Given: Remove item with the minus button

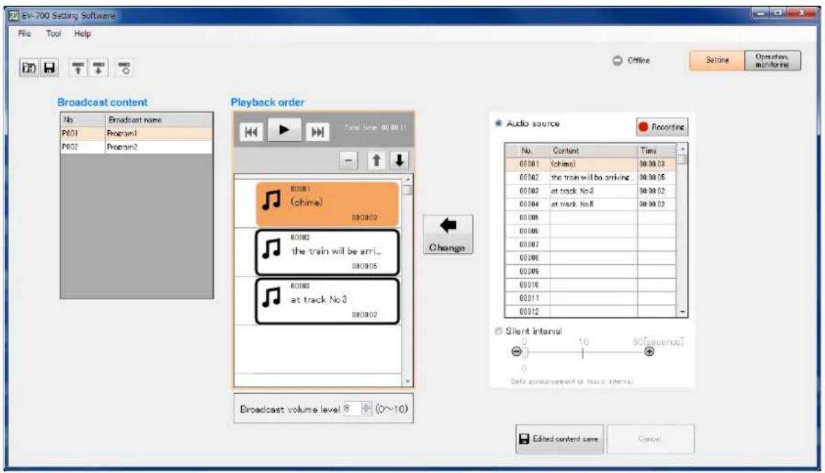Looking at the screenshot, I should tap(348, 160).
